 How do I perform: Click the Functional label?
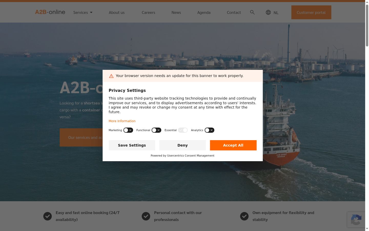[143, 130]
